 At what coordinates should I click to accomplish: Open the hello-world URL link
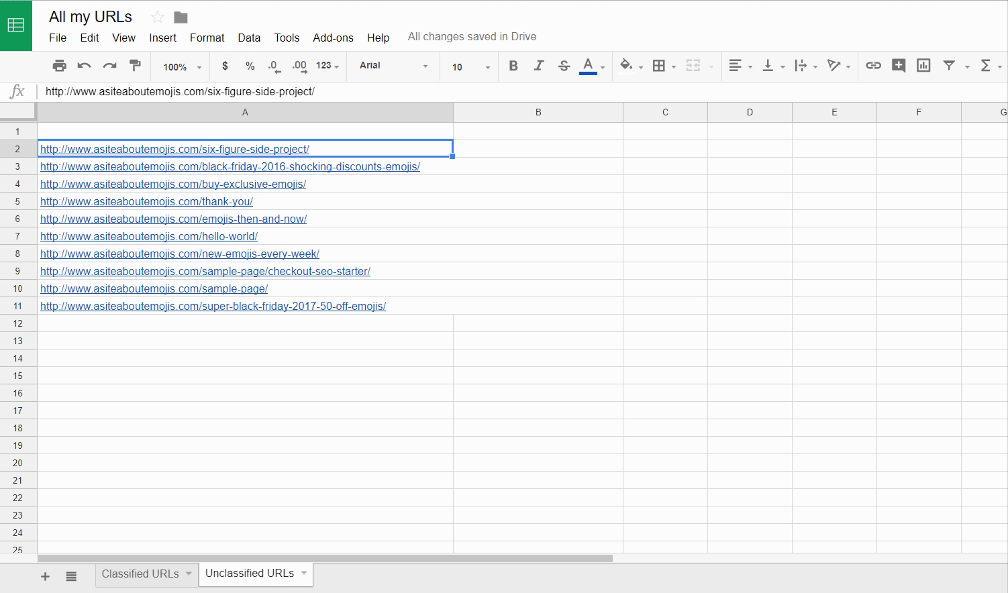coord(149,236)
